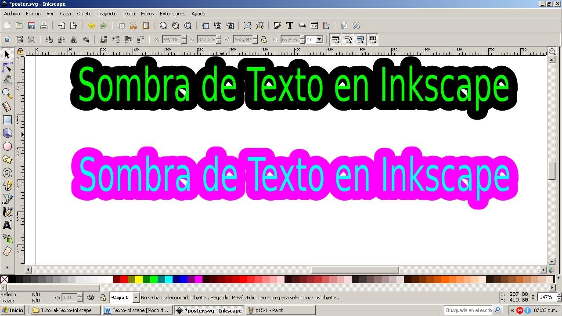Image resolution: width=562 pixels, height=316 pixels.
Task: Toggle moving gradients with object
Action: coord(360,39)
